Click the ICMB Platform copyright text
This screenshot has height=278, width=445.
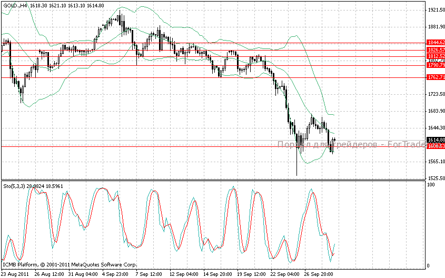(x=70, y=264)
